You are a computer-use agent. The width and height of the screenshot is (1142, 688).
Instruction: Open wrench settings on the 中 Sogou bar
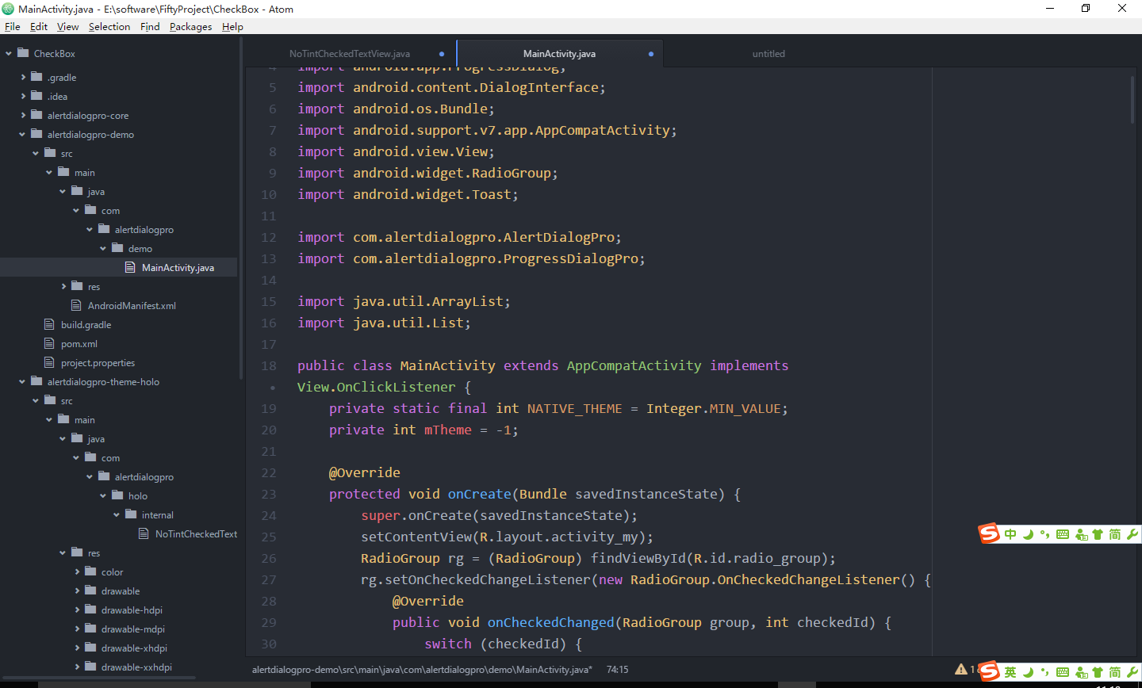1132,534
